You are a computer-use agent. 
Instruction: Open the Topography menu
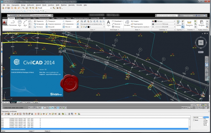tap(15, 5)
